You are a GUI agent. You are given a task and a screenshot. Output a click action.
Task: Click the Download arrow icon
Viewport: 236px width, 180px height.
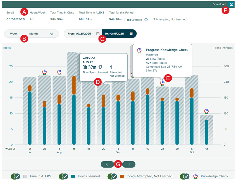(231, 4)
